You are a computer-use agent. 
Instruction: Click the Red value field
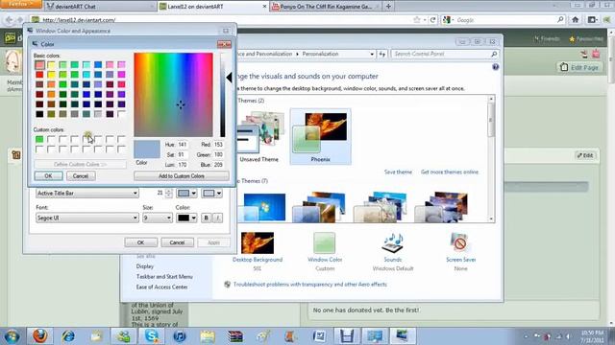(x=219, y=145)
